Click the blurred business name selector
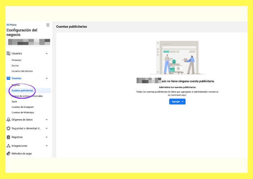 (x=29, y=42)
